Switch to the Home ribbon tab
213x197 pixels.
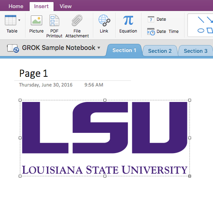click(x=16, y=6)
